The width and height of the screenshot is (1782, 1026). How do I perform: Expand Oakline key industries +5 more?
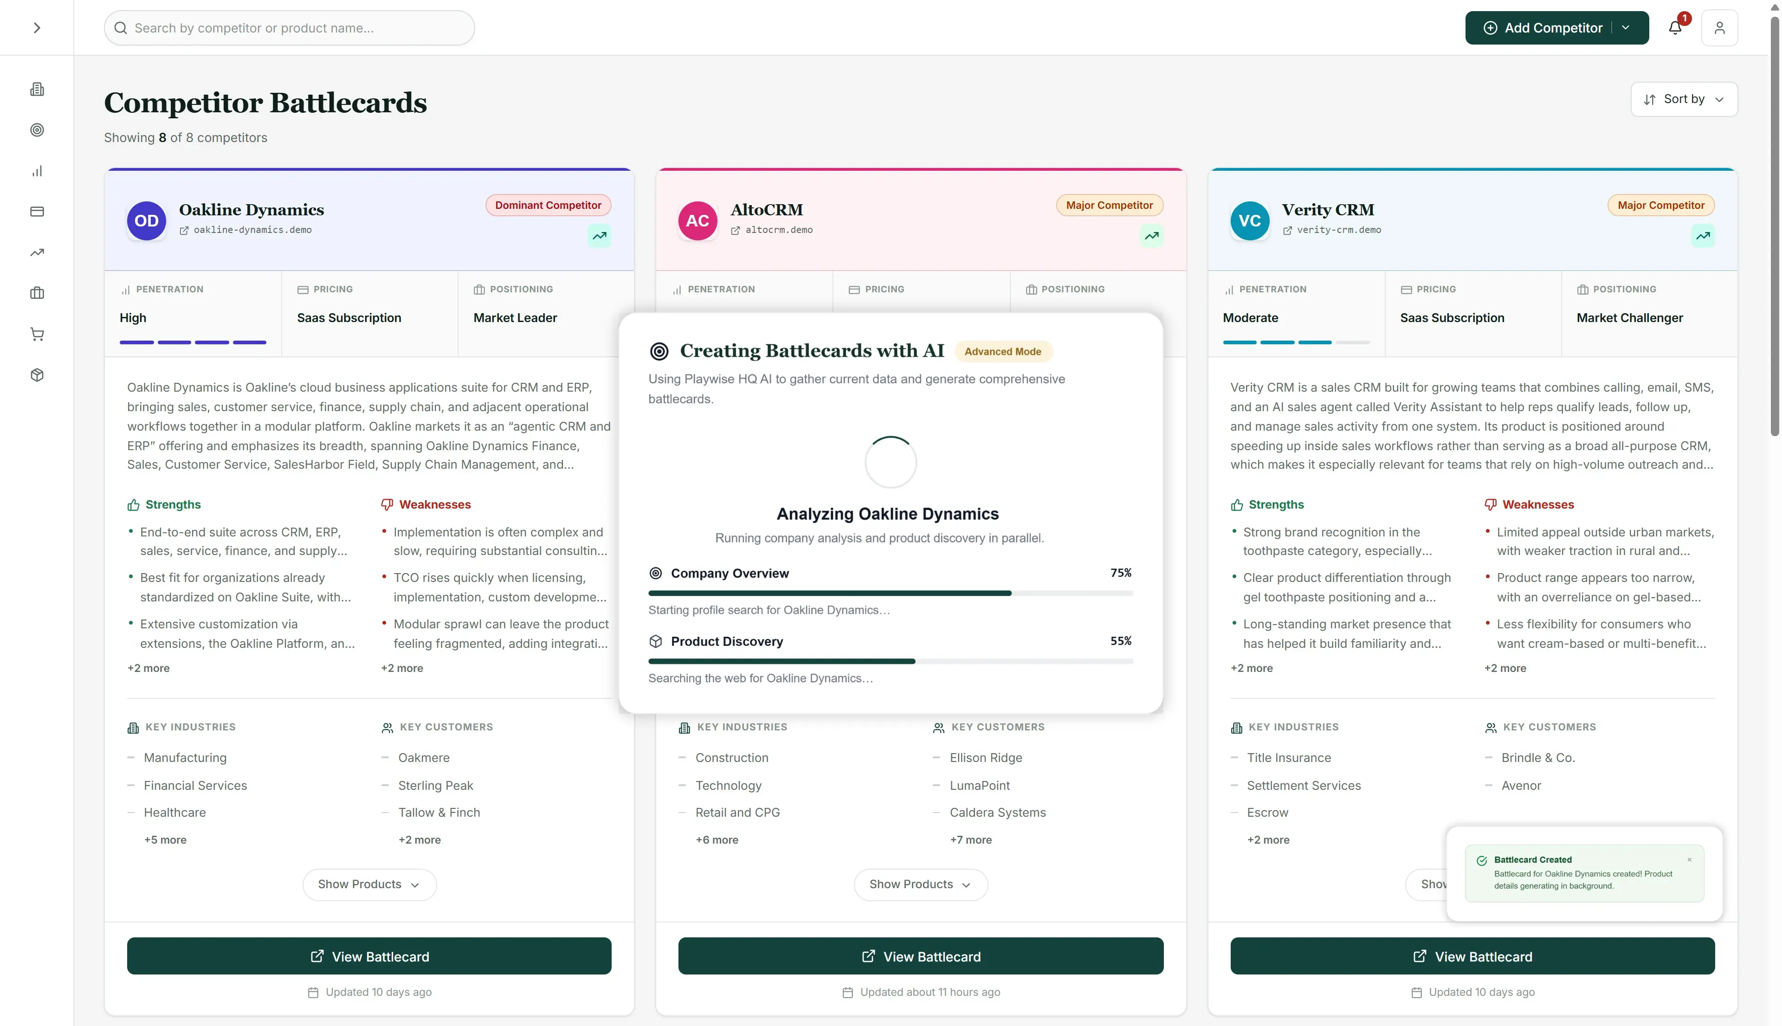166,840
